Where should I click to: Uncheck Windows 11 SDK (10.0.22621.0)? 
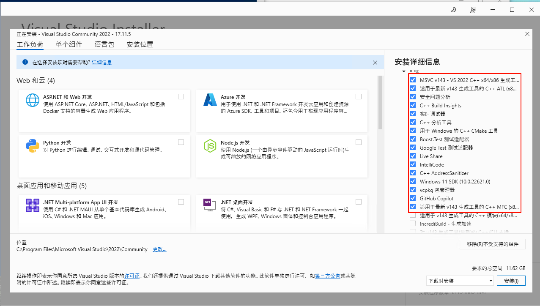pos(413,181)
